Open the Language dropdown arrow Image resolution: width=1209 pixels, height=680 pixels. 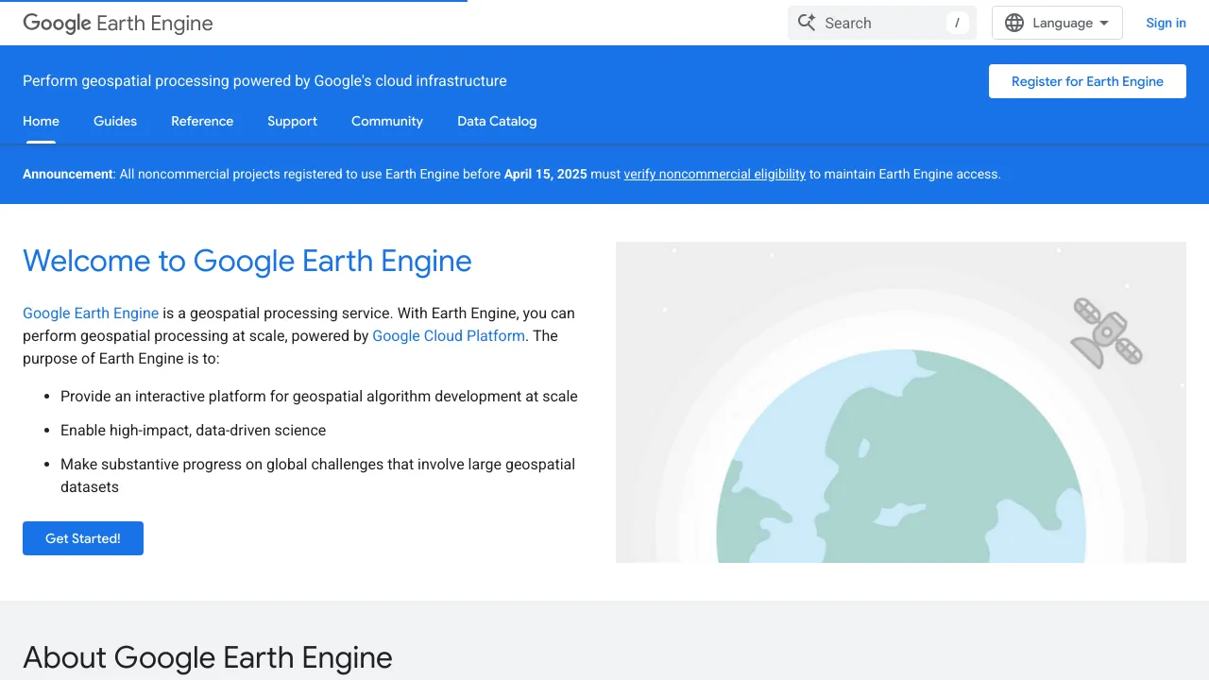click(x=1104, y=23)
